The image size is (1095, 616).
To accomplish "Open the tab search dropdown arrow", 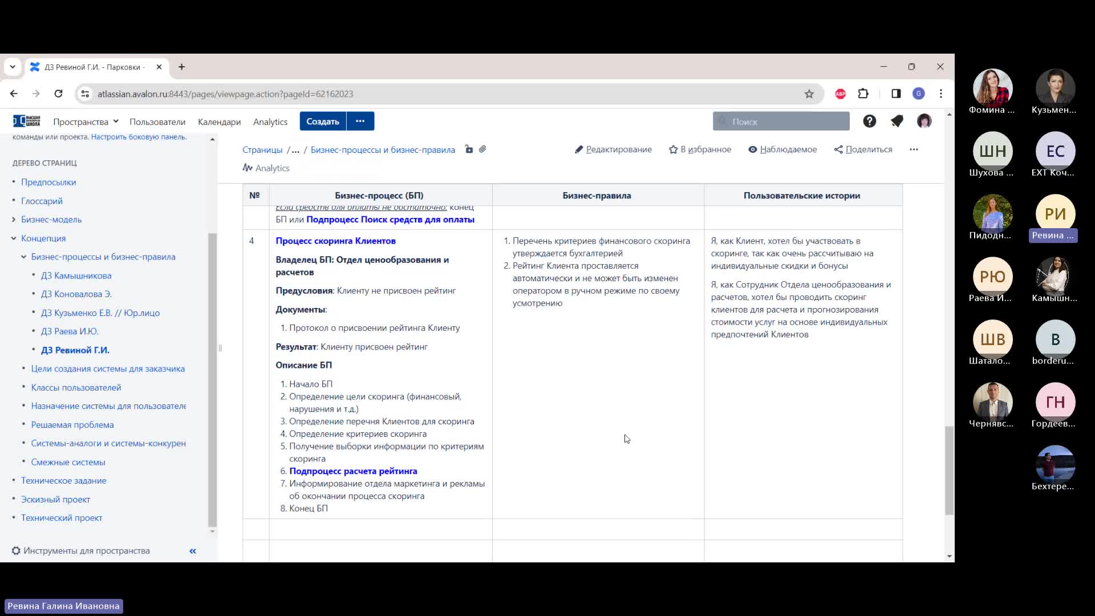I will coord(13,67).
